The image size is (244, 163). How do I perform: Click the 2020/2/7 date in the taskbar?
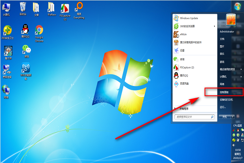click(x=237, y=158)
